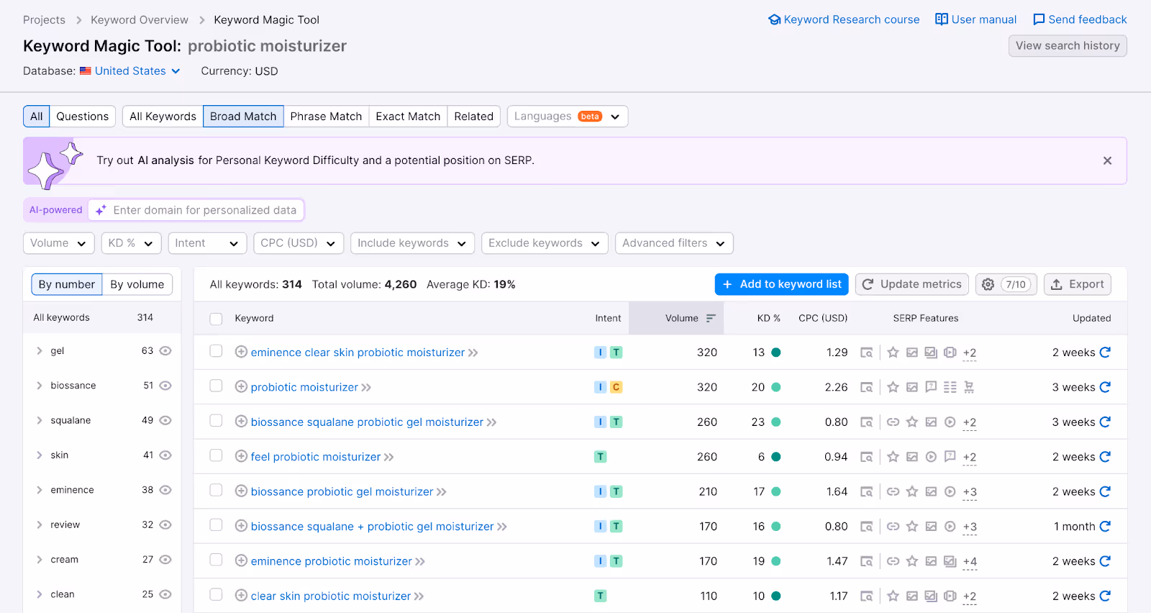Viewport: 1151px width, 613px height.
Task: Toggle eye icon for biossance group
Action: click(165, 386)
